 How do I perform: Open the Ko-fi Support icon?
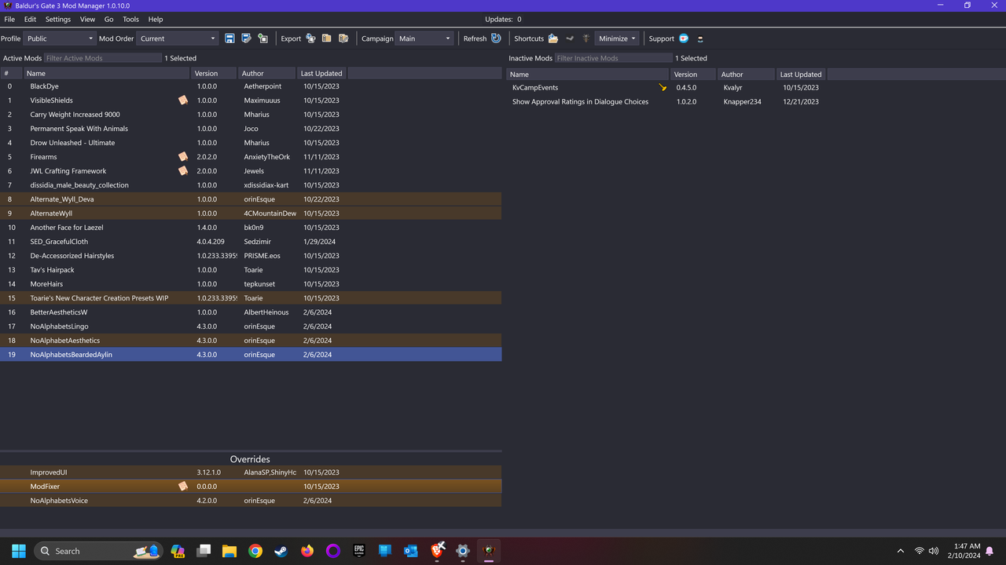tap(683, 38)
